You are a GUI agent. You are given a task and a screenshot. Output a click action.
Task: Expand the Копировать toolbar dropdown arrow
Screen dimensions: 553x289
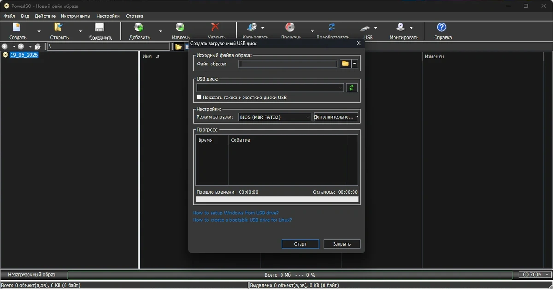(263, 28)
